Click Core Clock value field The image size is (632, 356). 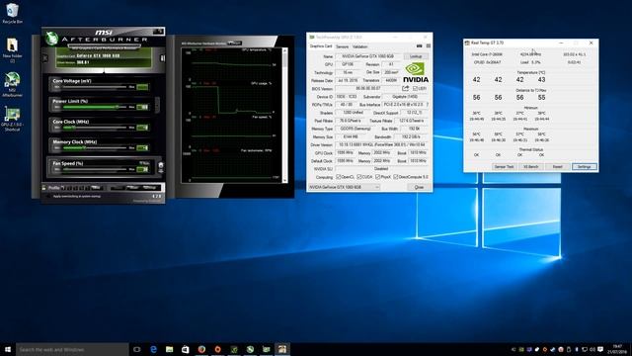click(x=142, y=128)
